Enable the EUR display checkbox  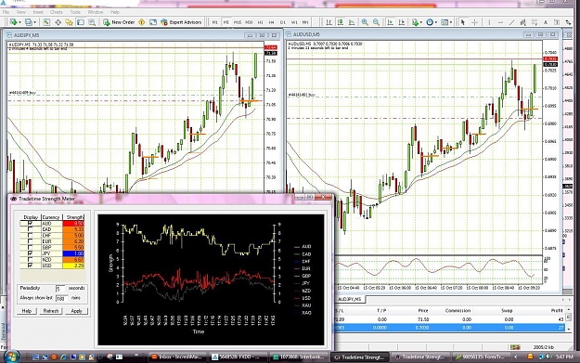(31, 241)
